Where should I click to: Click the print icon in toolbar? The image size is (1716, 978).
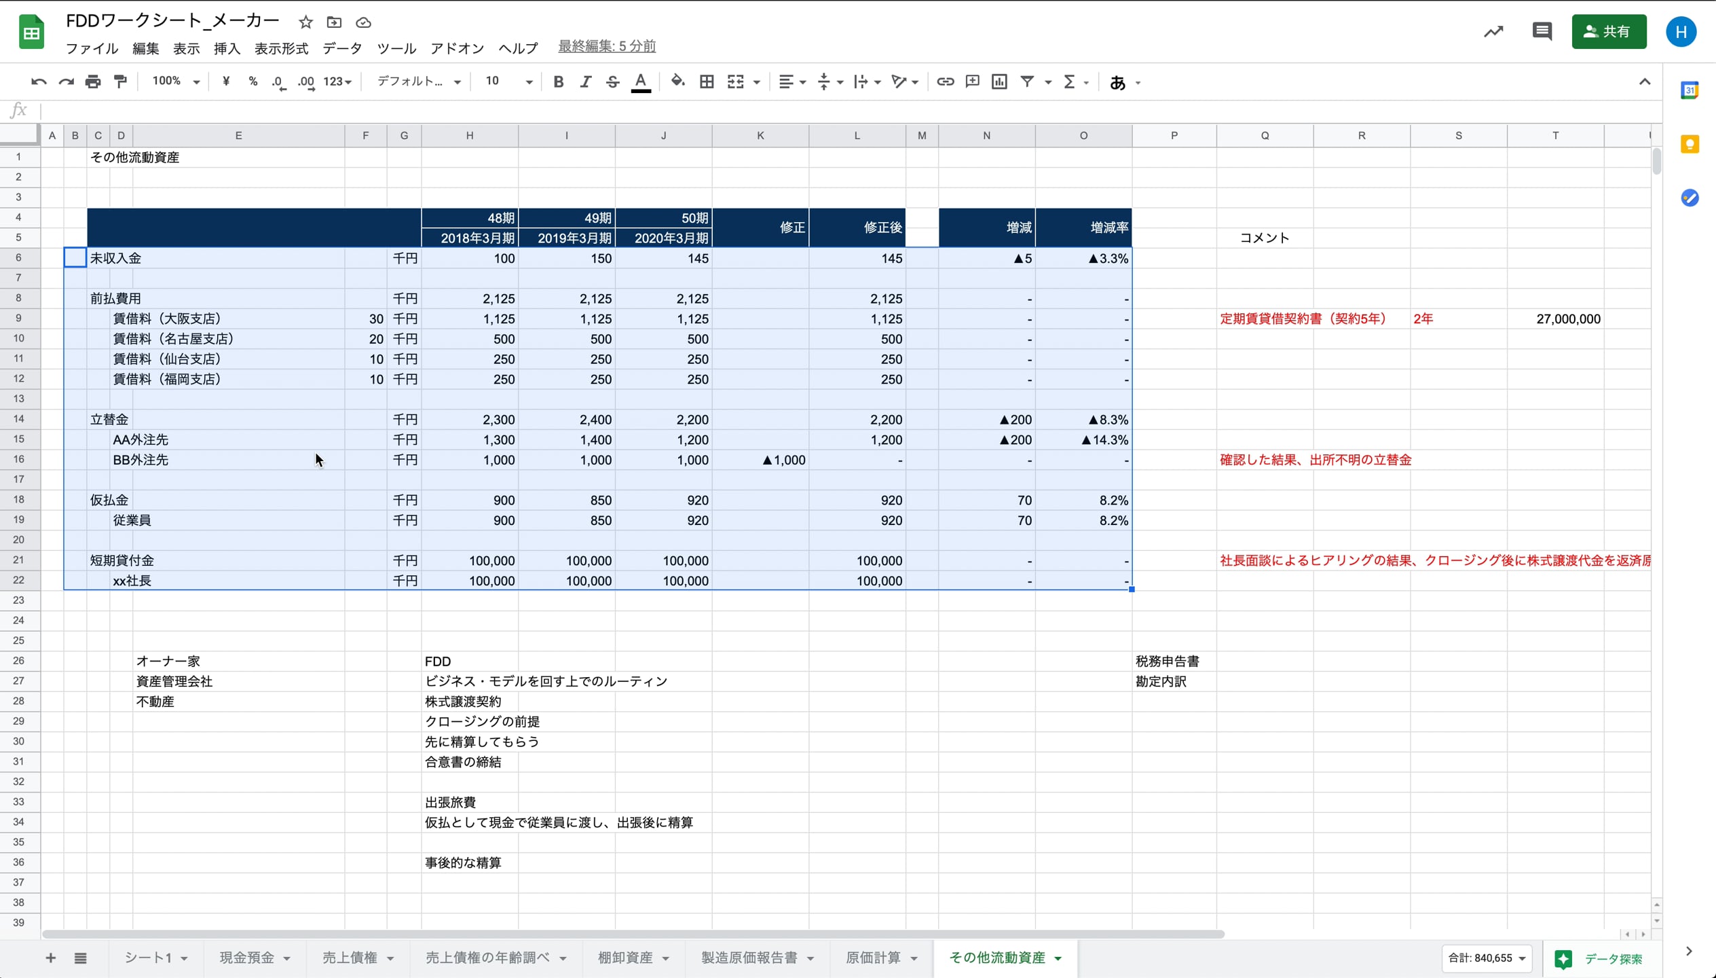[x=93, y=82]
